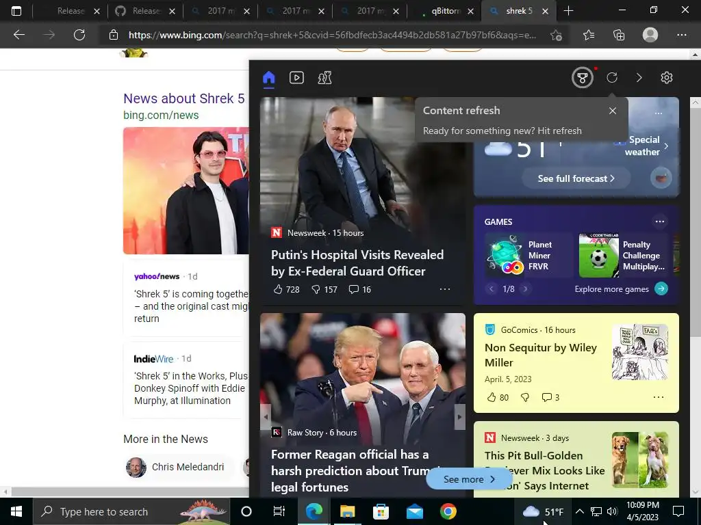Launch Planet Miner FRVR game
Screen dimensions: 701x525
(x=529, y=256)
